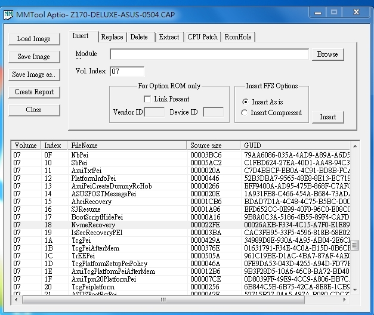Click the Load Image button
The height and width of the screenshot is (315, 374).
point(34,39)
